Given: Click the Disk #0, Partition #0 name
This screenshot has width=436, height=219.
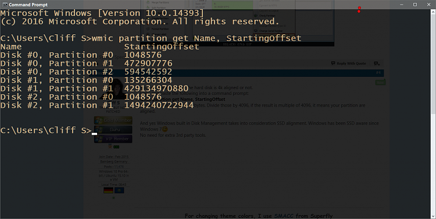Looking at the screenshot, I should [57, 55].
